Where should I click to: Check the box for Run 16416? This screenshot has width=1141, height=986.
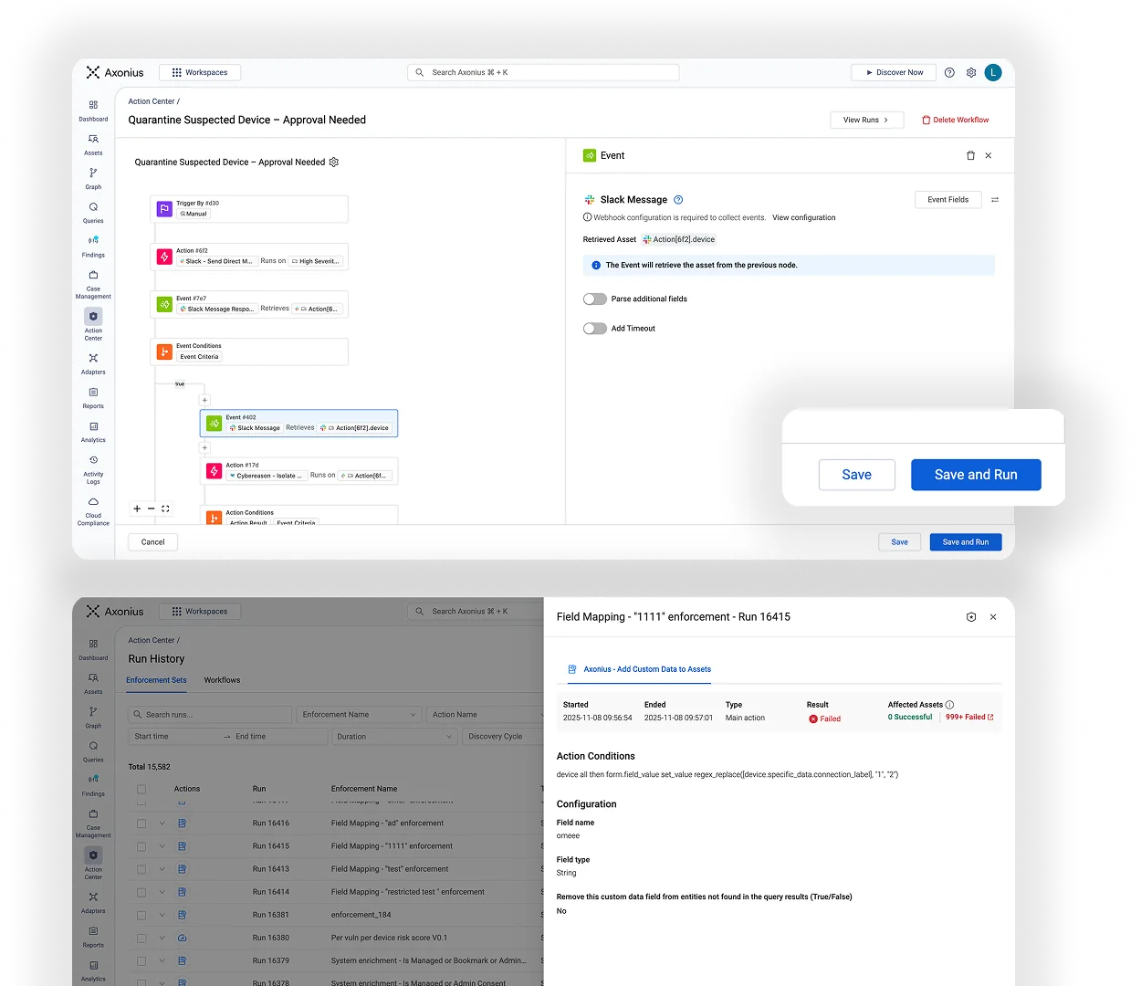coord(141,823)
